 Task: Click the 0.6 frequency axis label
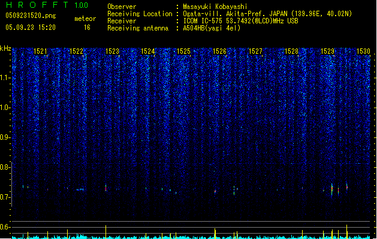5,227
